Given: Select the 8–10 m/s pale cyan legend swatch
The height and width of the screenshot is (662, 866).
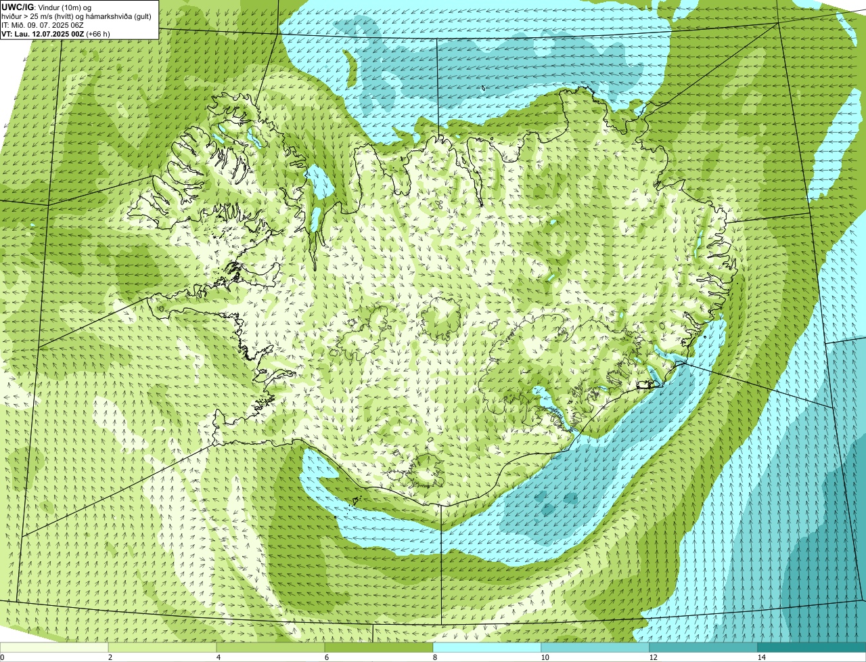Looking at the screenshot, I should click(487, 647).
